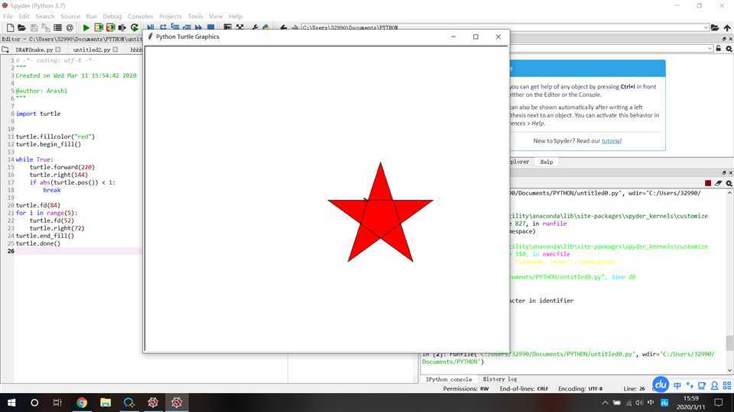Click the End-of-lines: CRLF status entry
The image size is (734, 412).
[x=523, y=388]
